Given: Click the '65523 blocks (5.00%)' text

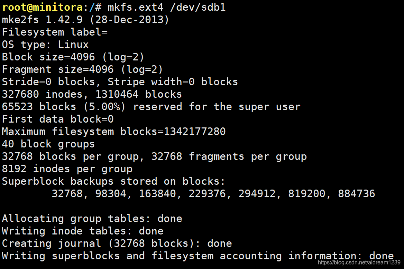Looking at the screenshot, I should 64,106.
